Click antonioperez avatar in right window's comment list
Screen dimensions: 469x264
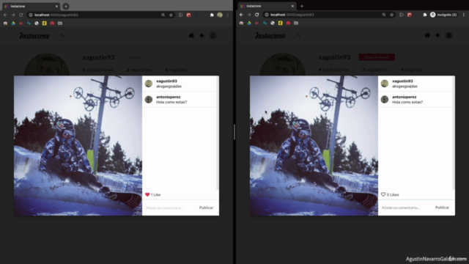[385, 99]
